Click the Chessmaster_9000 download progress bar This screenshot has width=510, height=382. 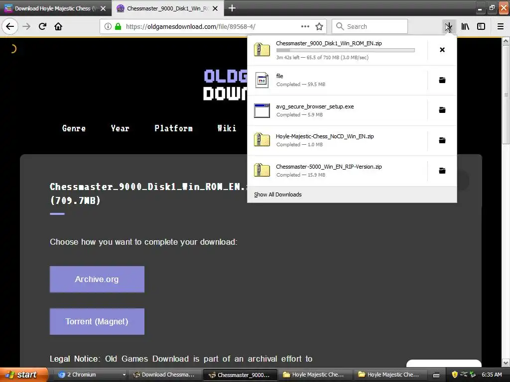coord(346,50)
